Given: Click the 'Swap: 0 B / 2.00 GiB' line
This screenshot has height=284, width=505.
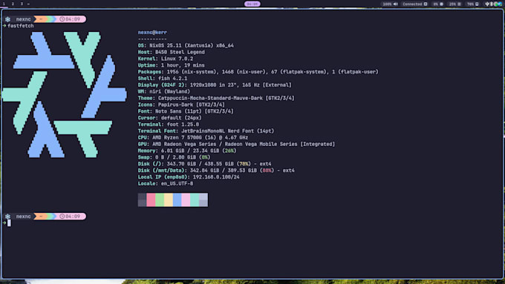Looking at the screenshot, I should click(175, 157).
